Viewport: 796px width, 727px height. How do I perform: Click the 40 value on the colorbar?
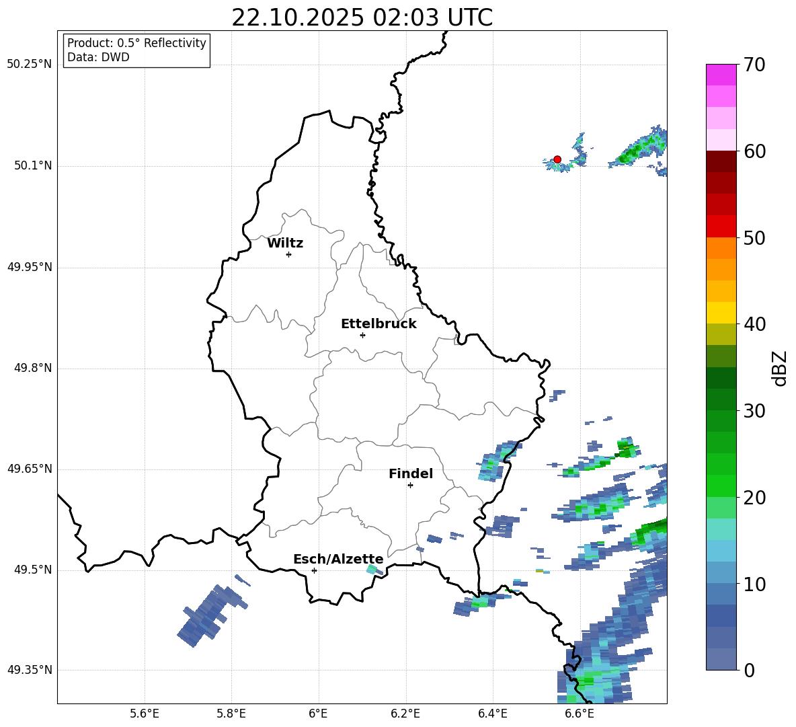point(754,324)
